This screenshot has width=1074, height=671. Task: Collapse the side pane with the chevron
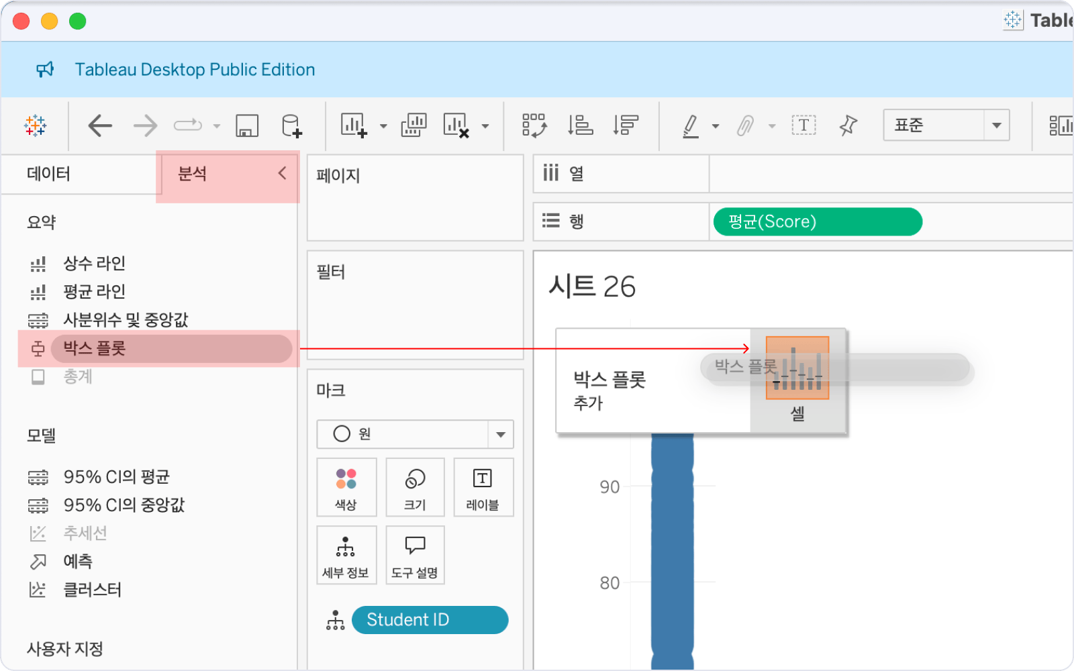tap(282, 174)
